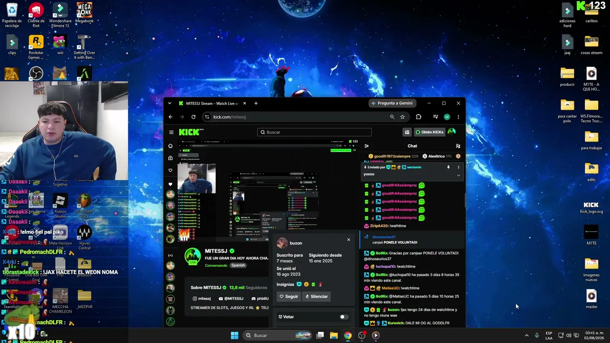Image resolution: width=610 pixels, height=343 pixels.
Task: Click the Windows taskbar search box
Action: pyautogui.click(x=278, y=335)
